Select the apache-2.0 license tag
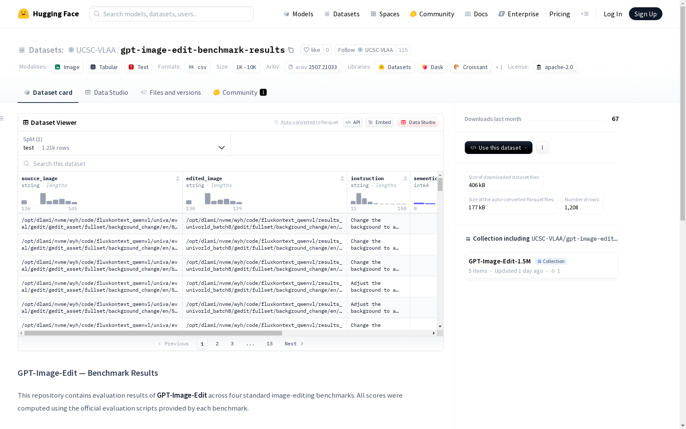The image size is (686, 429). pyautogui.click(x=555, y=67)
